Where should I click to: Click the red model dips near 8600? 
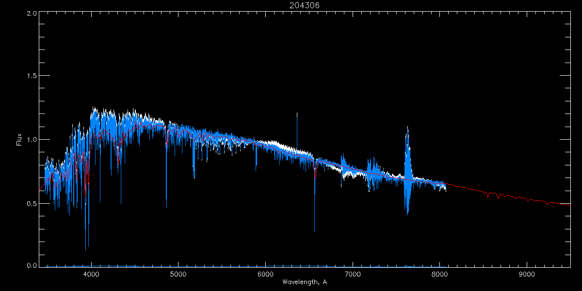pos(498,196)
